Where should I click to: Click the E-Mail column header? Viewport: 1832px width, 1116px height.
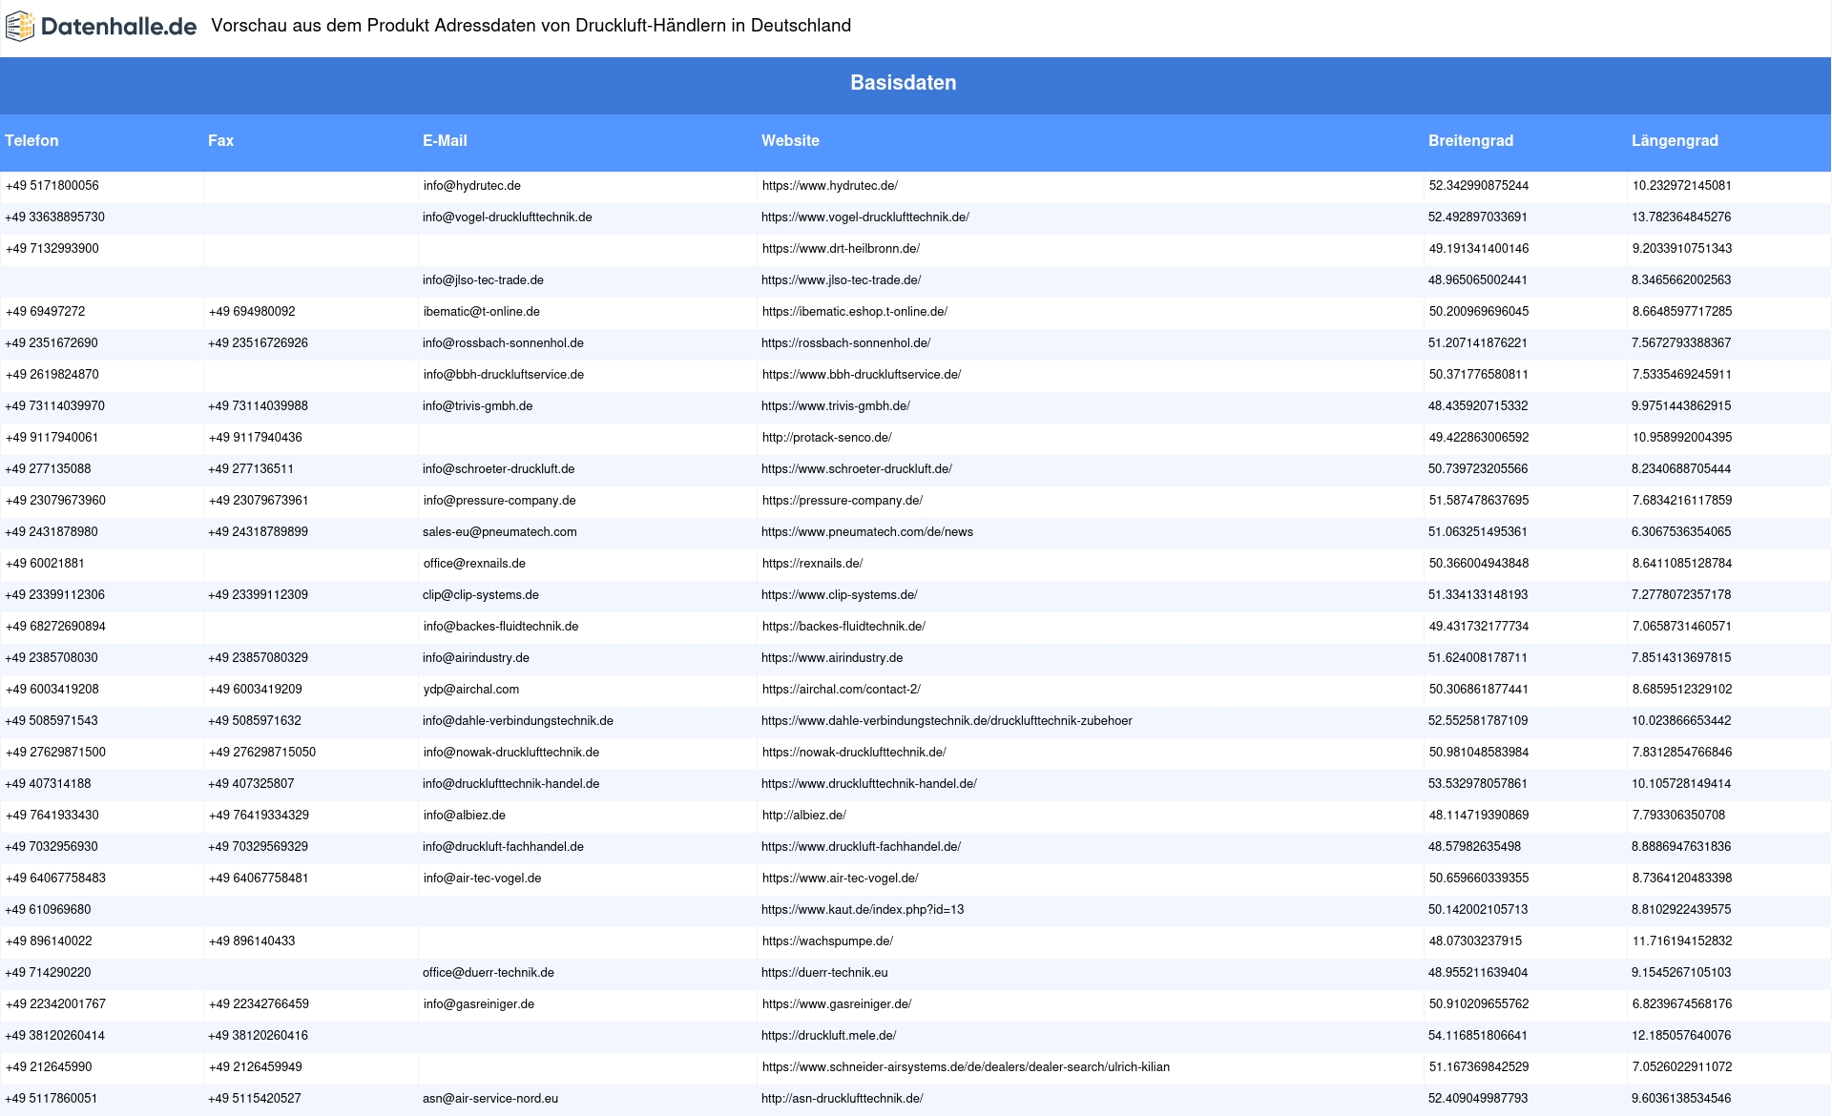pos(445,140)
